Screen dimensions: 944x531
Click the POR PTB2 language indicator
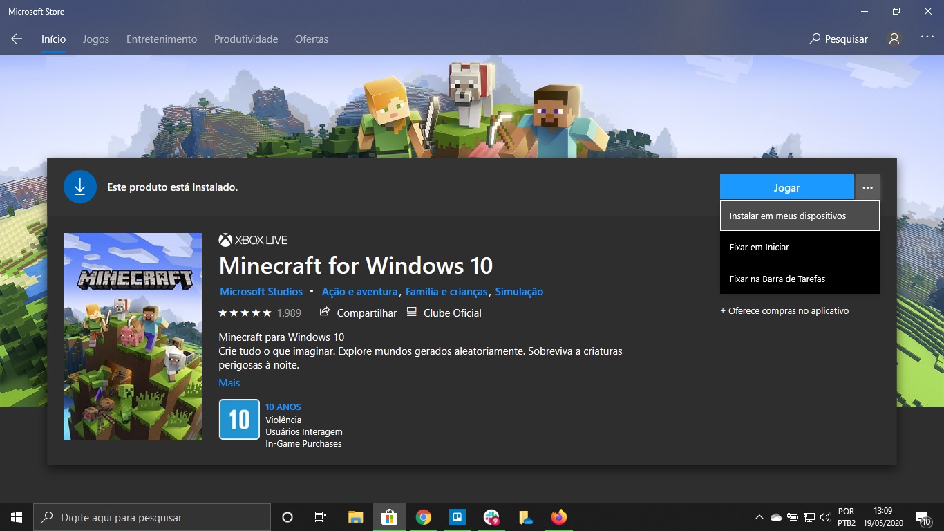[847, 517]
